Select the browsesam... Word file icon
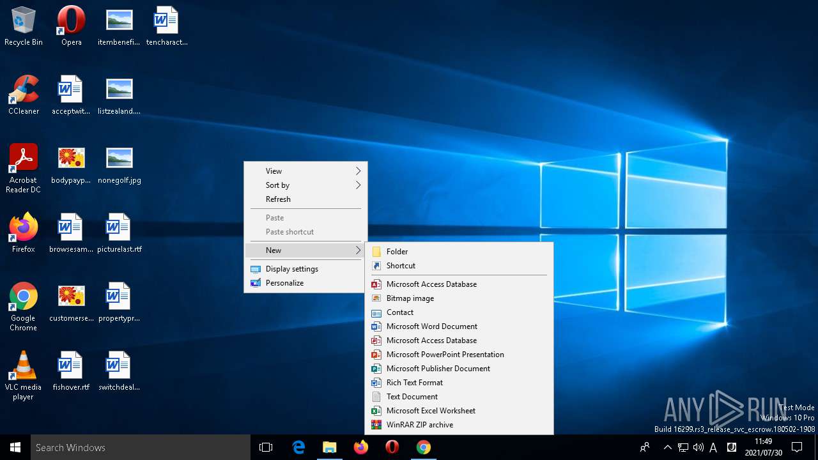The height and width of the screenshot is (460, 818). pyautogui.click(x=72, y=233)
